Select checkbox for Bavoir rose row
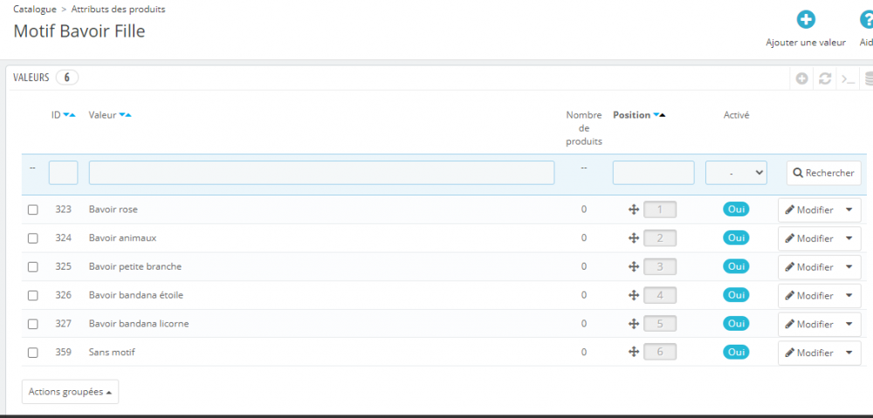 (33, 209)
